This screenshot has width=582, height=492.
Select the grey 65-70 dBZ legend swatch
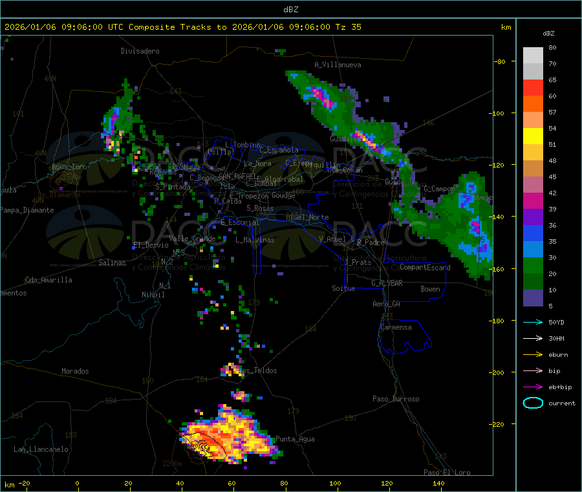(533, 72)
